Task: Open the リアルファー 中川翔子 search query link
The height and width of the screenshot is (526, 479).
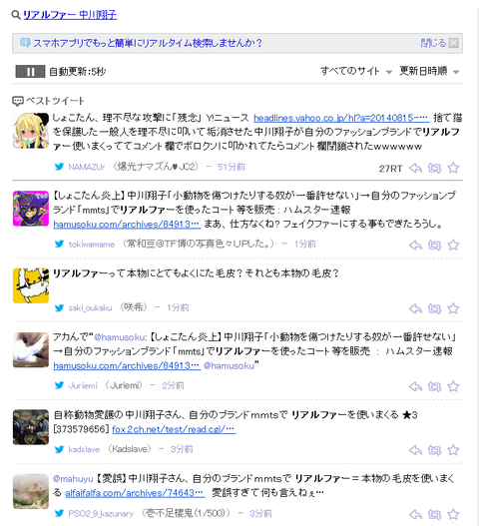Action: [70, 15]
